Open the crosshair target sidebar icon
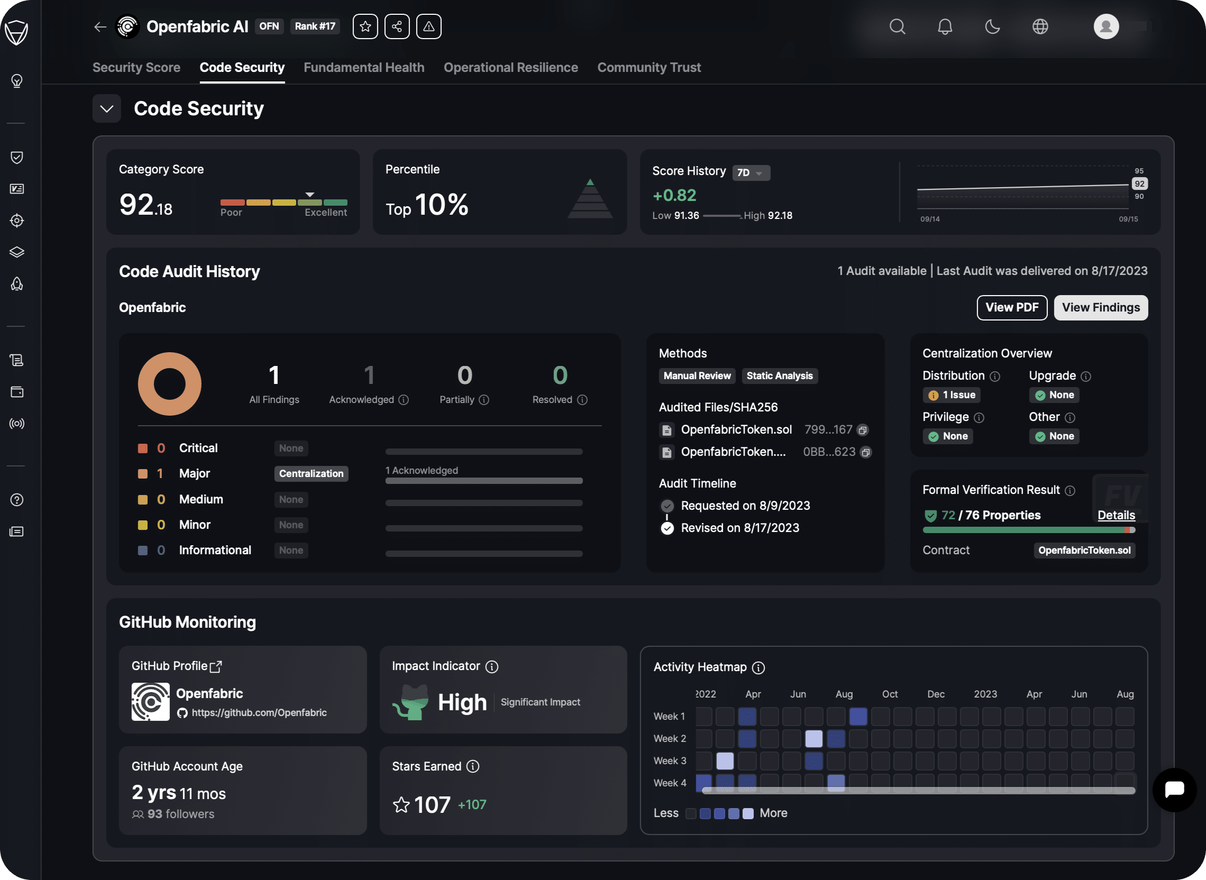The image size is (1206, 880). pos(17,221)
